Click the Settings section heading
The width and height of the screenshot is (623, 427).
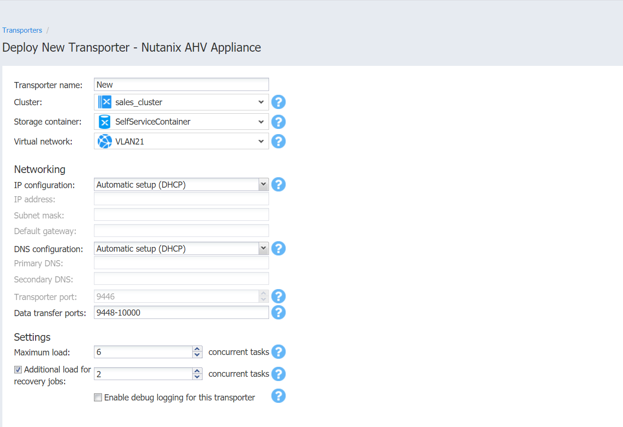pos(32,337)
